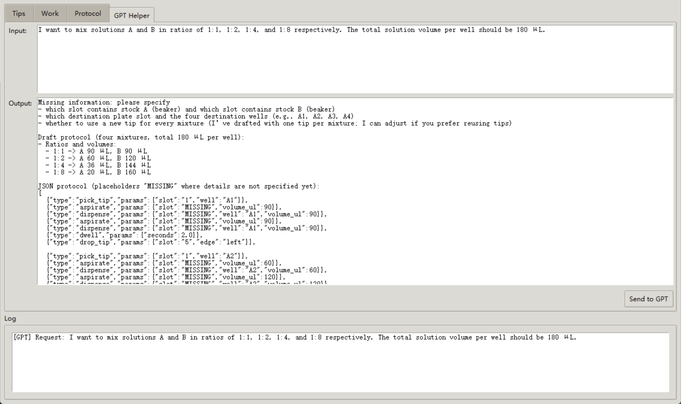Viewport: 681px width, 404px height.
Task: Click the 1:8 ratio volumes line
Action: coord(98,172)
